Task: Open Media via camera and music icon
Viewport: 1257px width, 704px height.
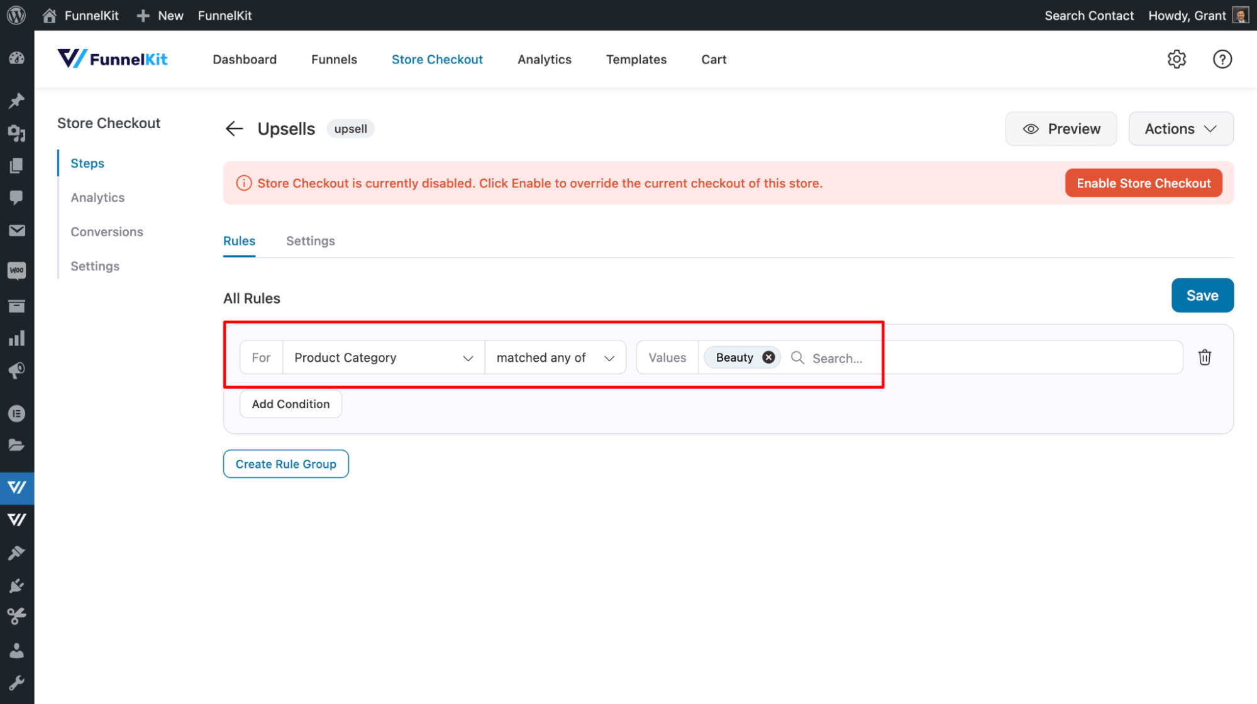Action: [17, 133]
